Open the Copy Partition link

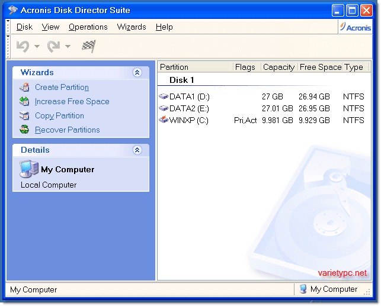click(59, 116)
